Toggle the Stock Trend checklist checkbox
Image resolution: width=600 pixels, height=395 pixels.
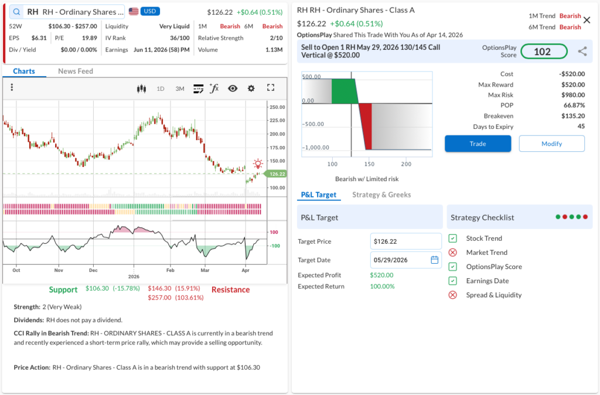(x=453, y=239)
